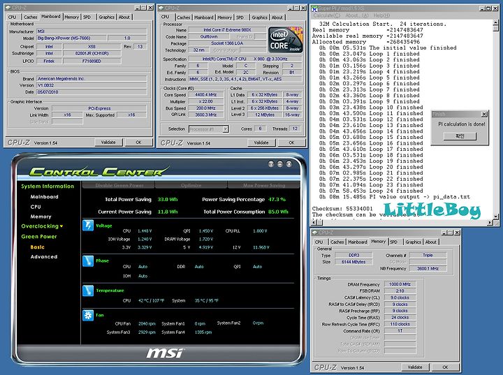The image size is (503, 375).
Task: Click the CPU Fan 2040 rpm reading
Action: [x=147, y=324]
